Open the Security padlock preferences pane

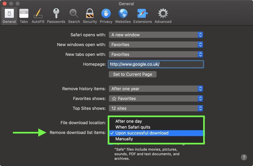pyautogui.click(x=90, y=16)
